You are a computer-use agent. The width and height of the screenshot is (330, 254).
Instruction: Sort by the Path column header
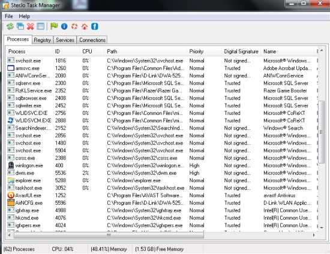145,52
